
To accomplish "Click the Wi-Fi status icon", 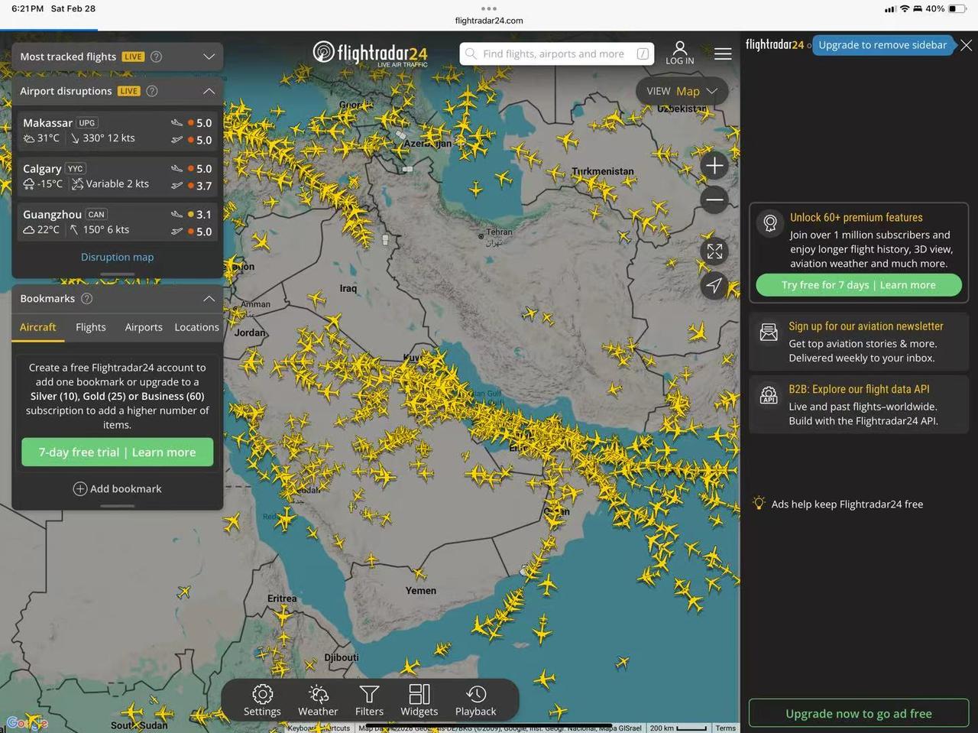I will [905, 8].
